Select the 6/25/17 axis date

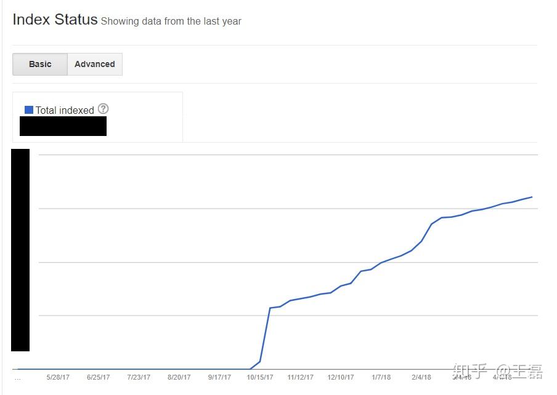point(99,377)
